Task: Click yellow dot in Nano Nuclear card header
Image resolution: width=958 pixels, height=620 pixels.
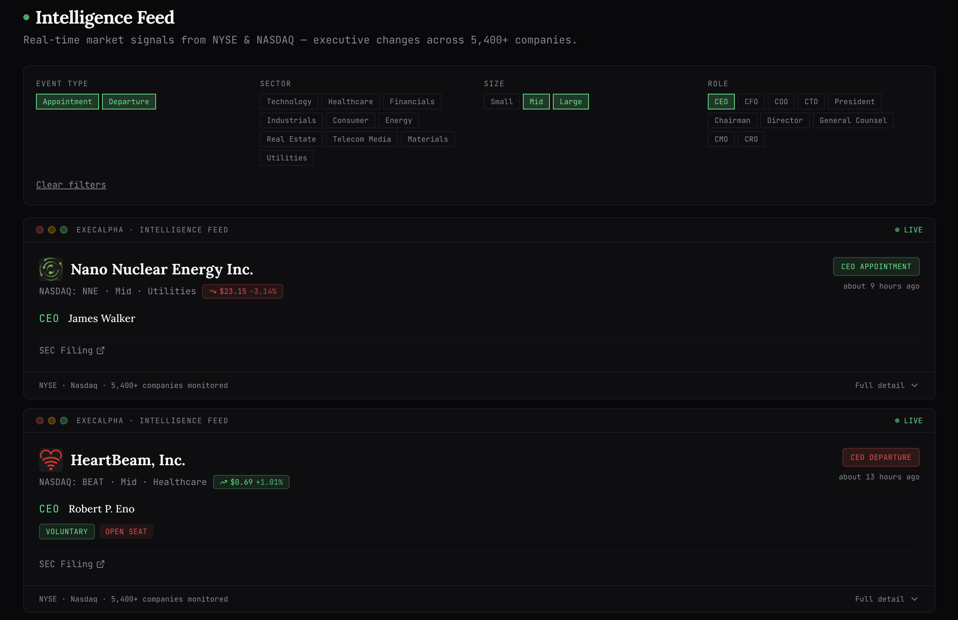Action: coord(51,230)
